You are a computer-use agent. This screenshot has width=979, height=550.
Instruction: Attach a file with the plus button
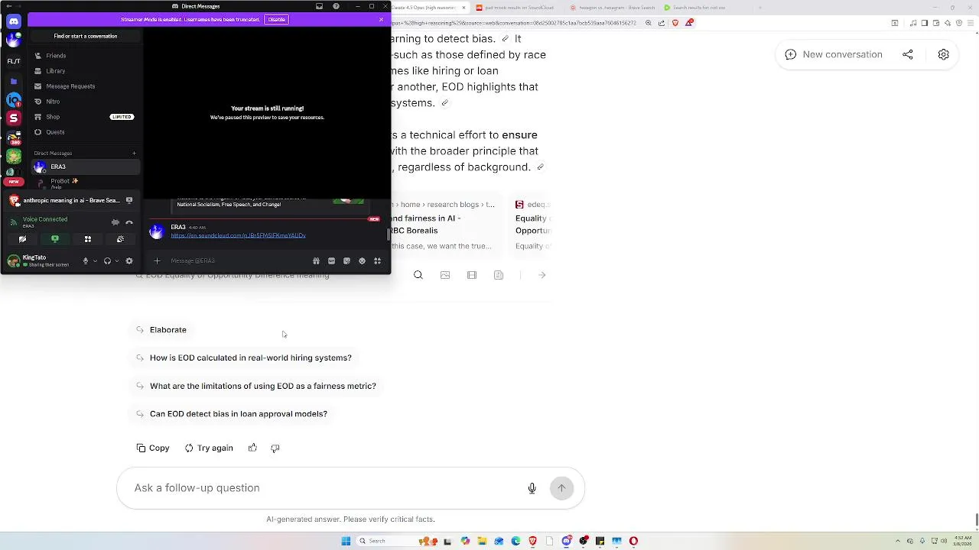(157, 260)
